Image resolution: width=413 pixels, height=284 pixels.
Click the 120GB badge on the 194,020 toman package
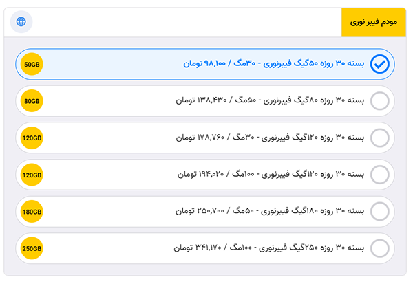(32, 175)
